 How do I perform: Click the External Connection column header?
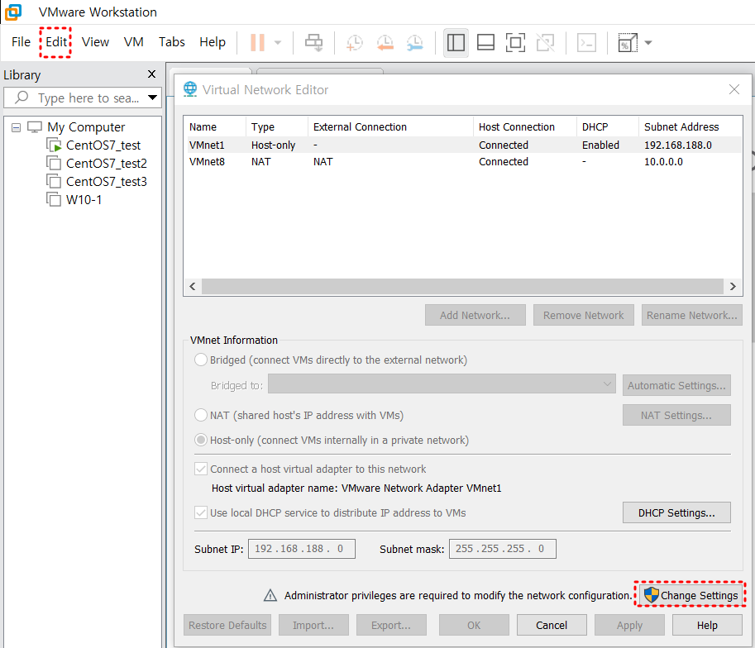pyautogui.click(x=390, y=126)
